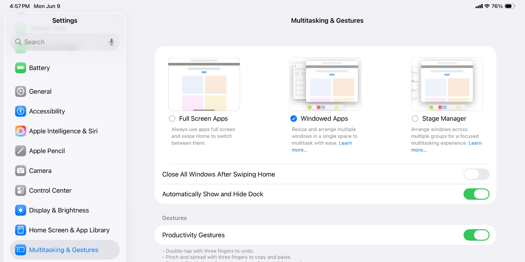Open Control Center settings icon
The image size is (525, 262).
coord(20,190)
